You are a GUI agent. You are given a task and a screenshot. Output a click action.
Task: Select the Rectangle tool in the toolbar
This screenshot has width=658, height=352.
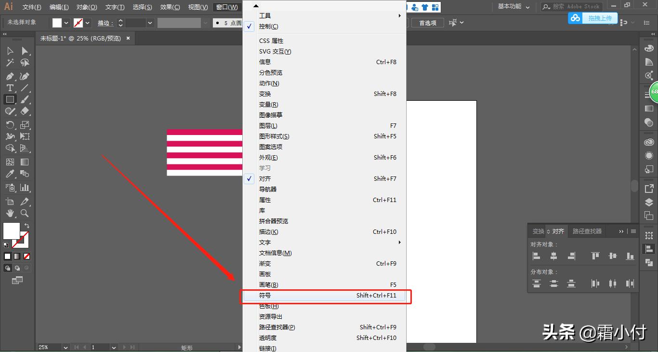tap(11, 99)
